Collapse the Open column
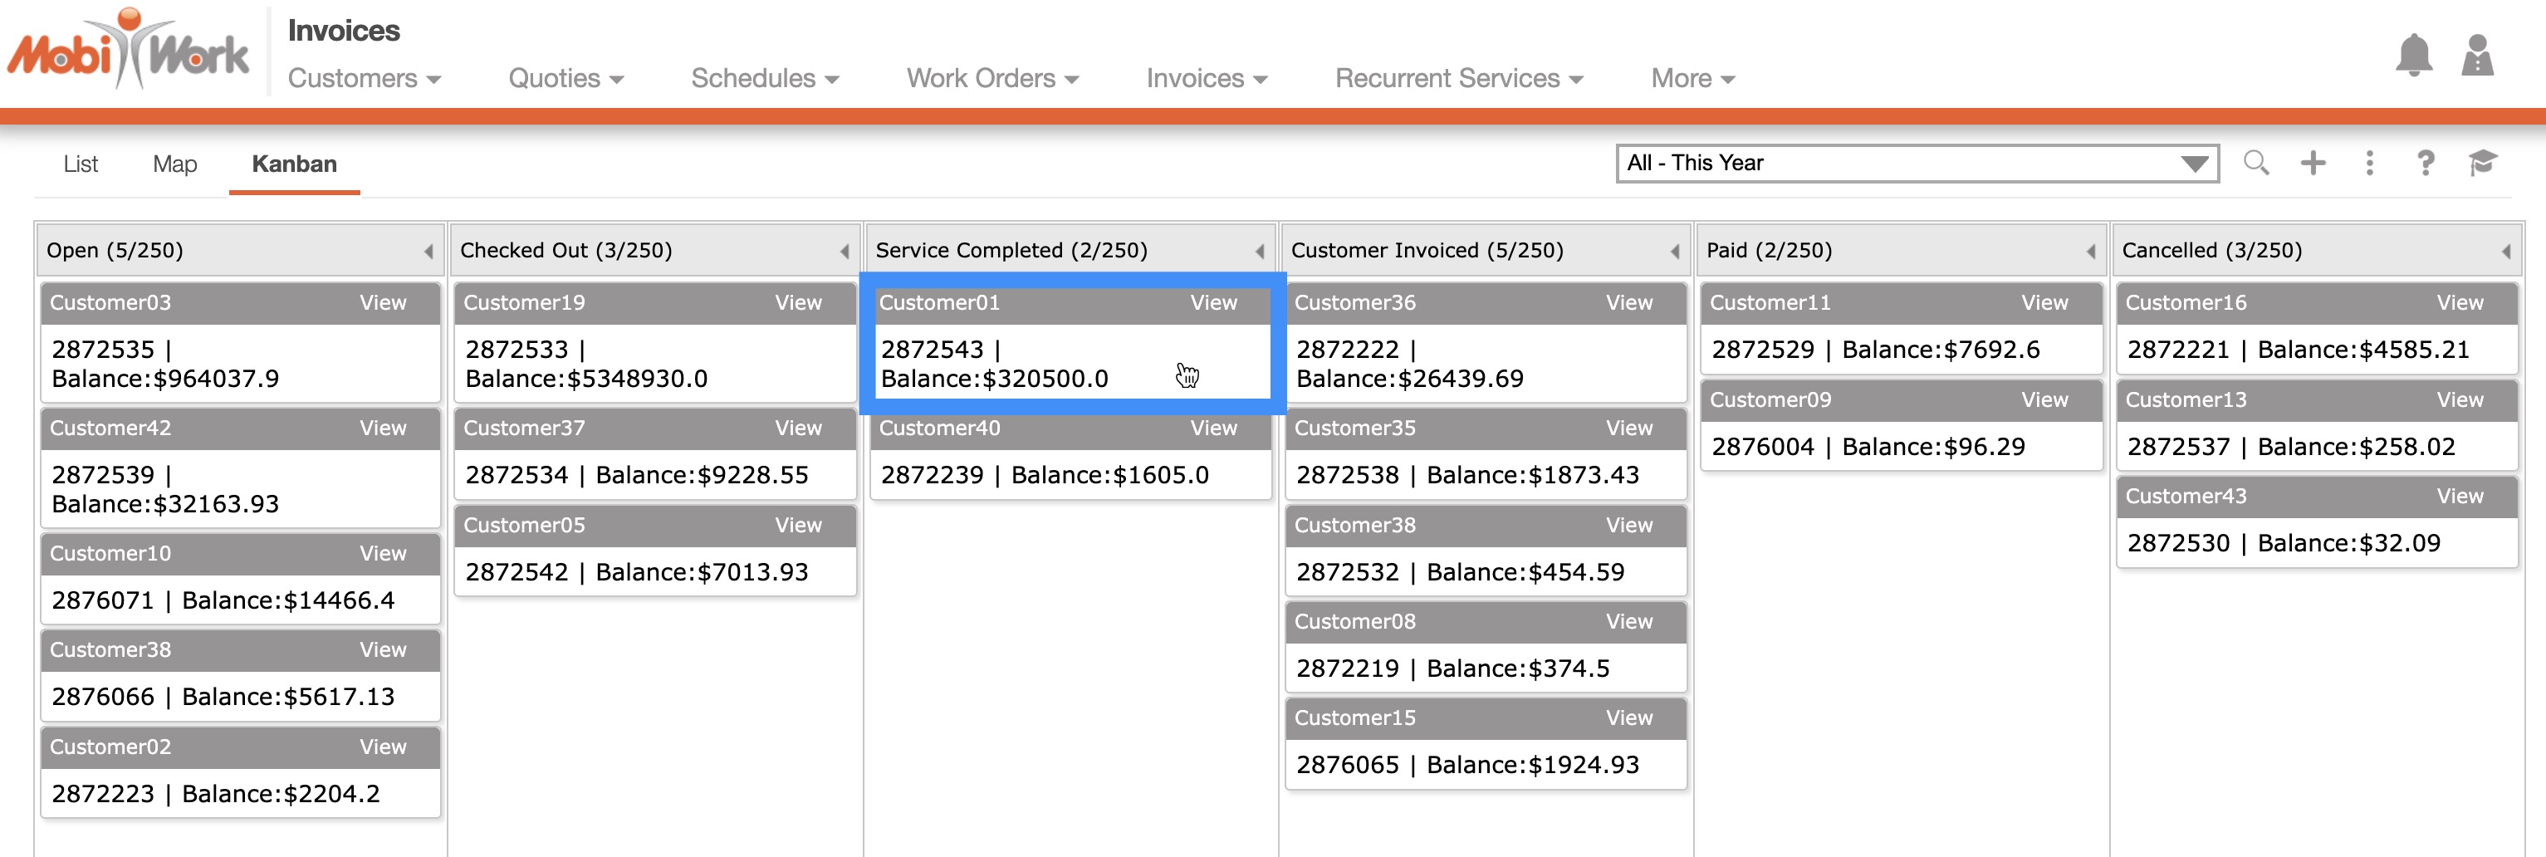2546x857 pixels. click(x=428, y=252)
